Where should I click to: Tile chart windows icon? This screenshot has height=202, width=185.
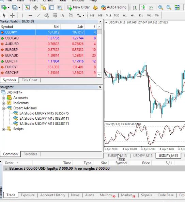click(x=177, y=7)
